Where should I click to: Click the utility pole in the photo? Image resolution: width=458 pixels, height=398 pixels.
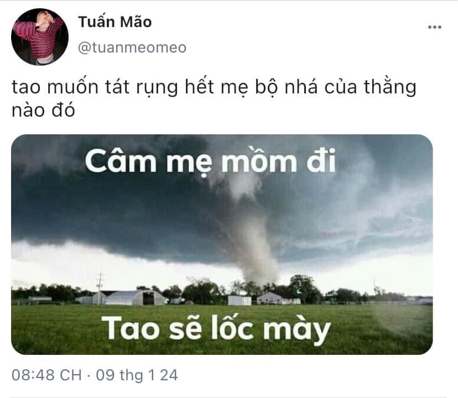click(100, 289)
